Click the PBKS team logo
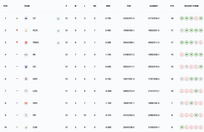This screenshot has height=132, width=204. pyautogui.click(x=26, y=42)
